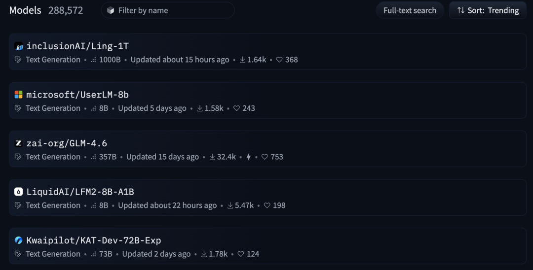Click the Microsoft logo avatar icon
Image resolution: width=533 pixels, height=270 pixels.
coord(19,95)
